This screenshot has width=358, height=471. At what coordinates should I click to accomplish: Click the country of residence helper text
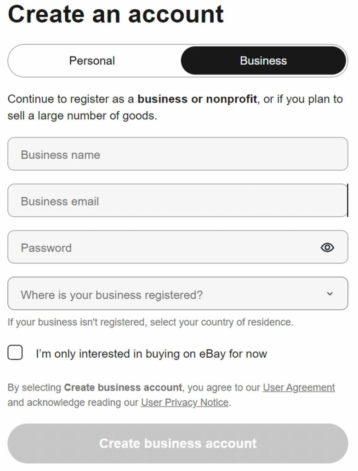(150, 322)
